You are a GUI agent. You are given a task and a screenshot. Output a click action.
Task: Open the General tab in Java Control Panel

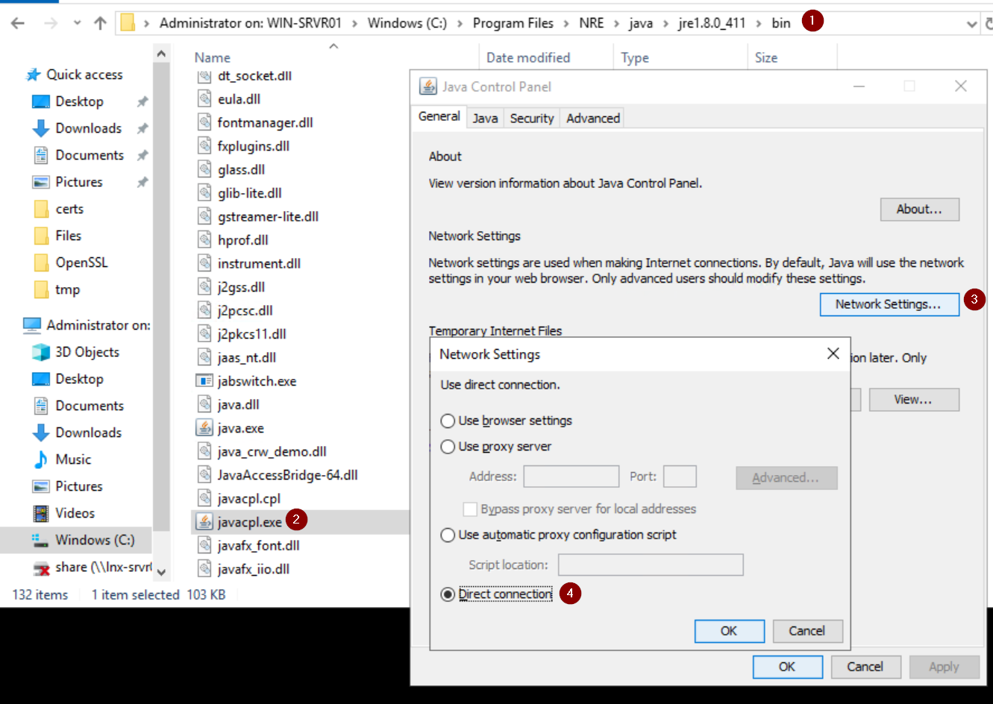(x=439, y=116)
